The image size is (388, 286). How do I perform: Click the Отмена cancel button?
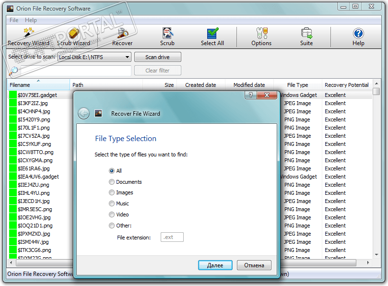click(x=254, y=265)
